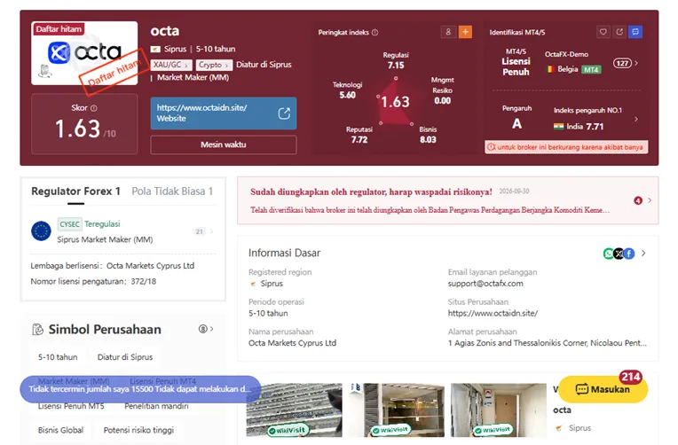Open the first WikiVisit building photo
The width and height of the screenshot is (678, 445).
coord(294,410)
